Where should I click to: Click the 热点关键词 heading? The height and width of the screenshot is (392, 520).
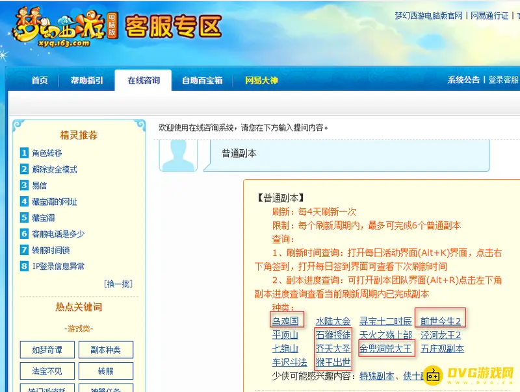pos(79,307)
